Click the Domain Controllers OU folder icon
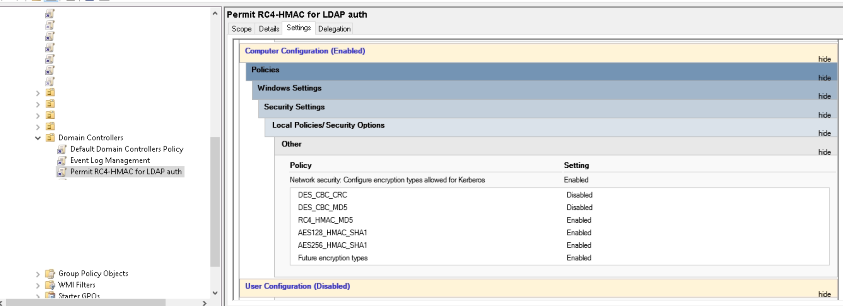 click(50, 137)
